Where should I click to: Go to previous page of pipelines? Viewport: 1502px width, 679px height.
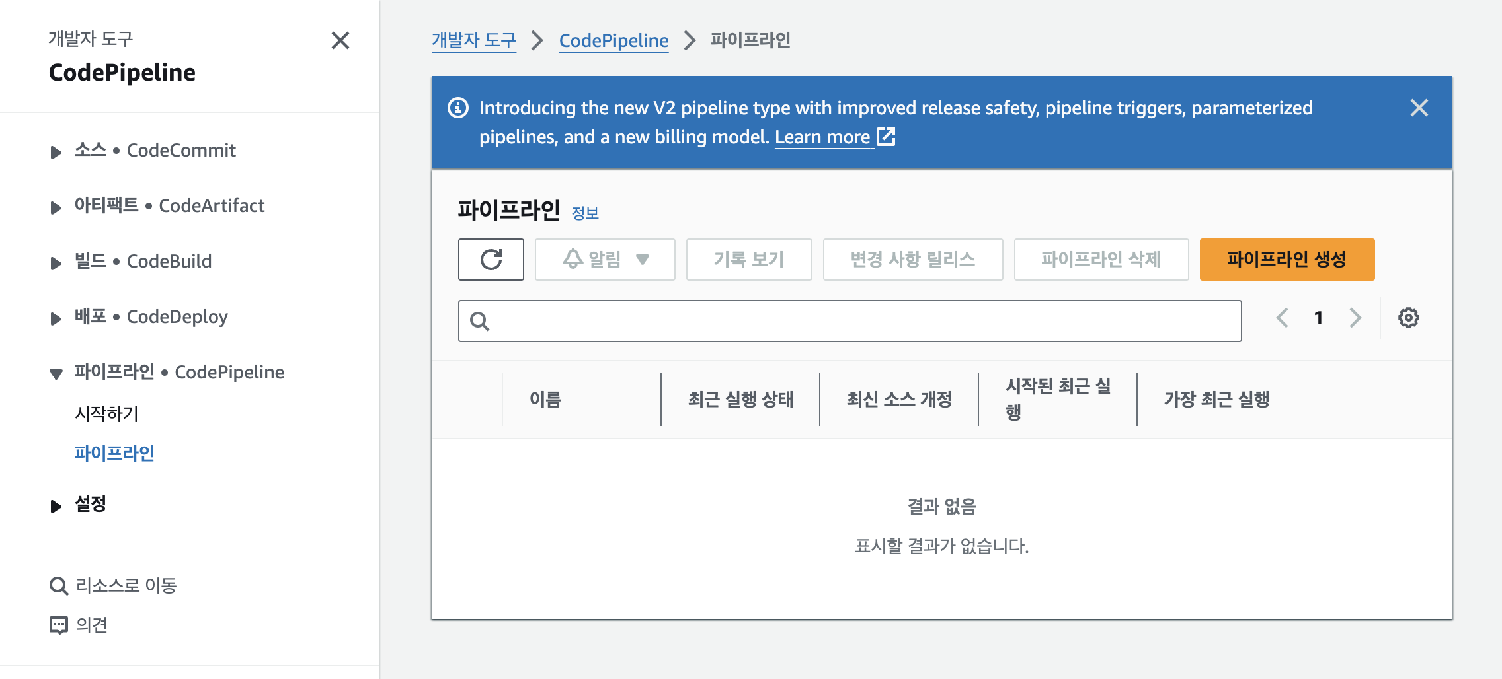click(1282, 318)
